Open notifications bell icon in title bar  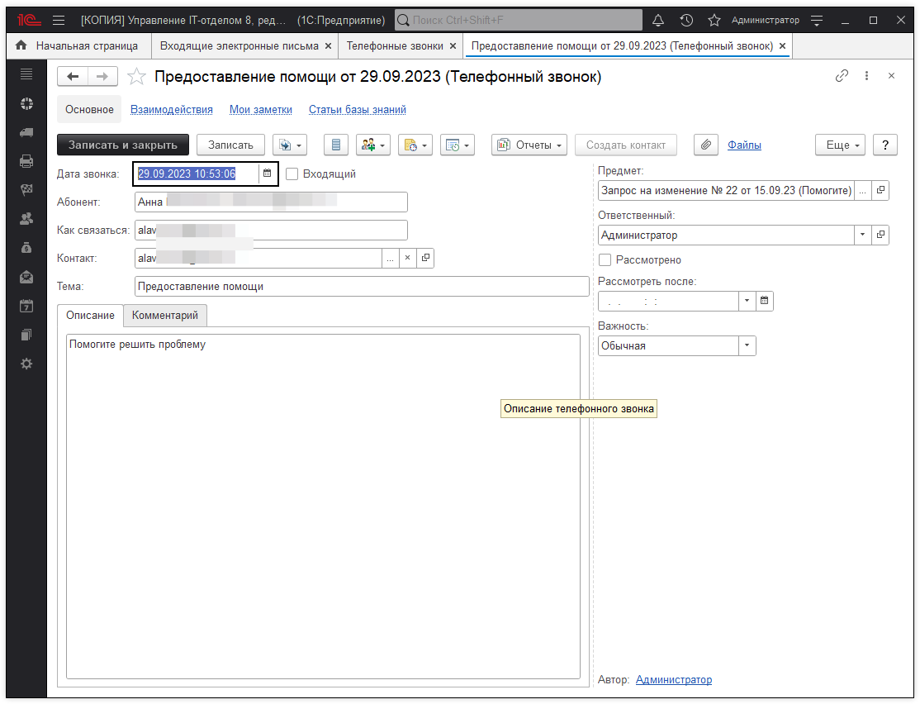[x=658, y=20]
